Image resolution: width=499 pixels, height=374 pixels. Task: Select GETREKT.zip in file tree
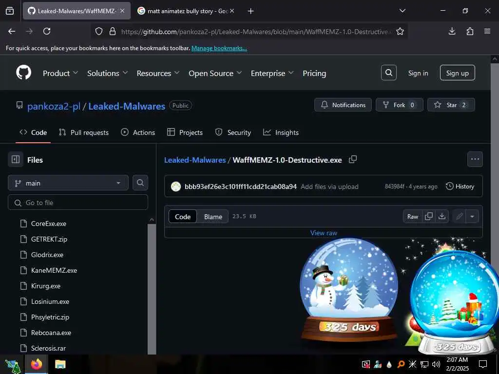click(49, 239)
